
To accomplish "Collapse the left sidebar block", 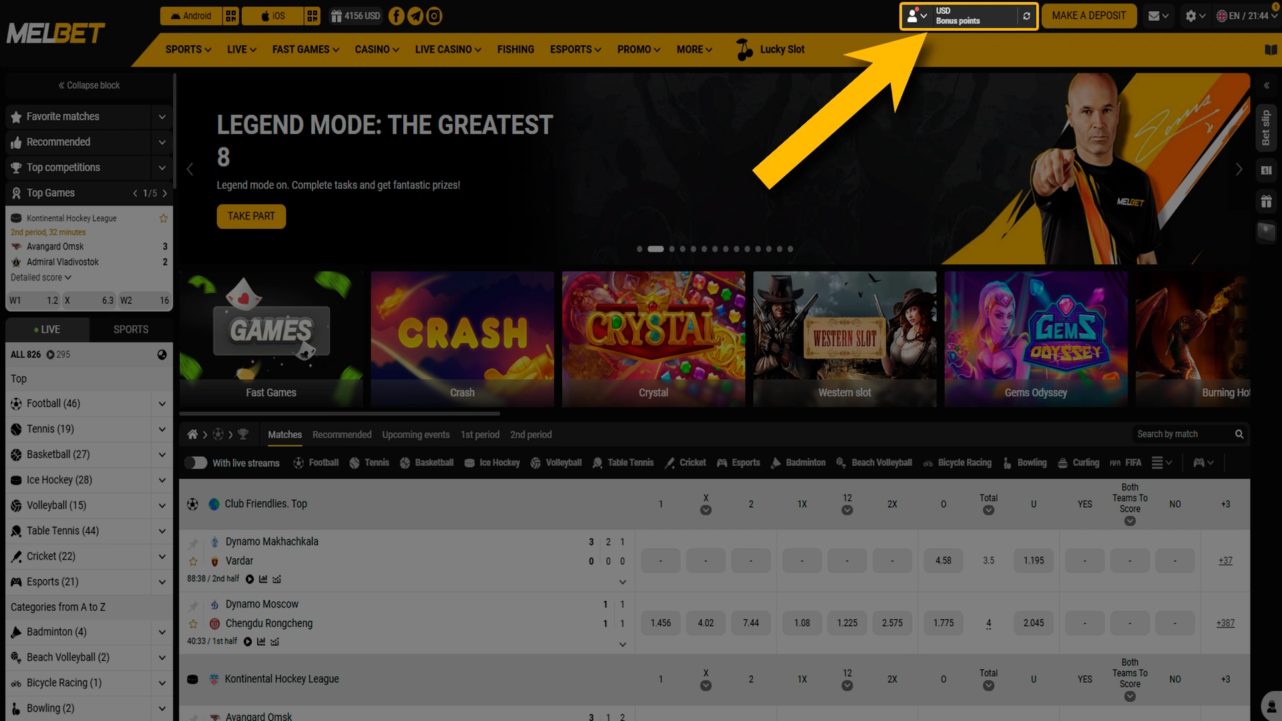I will pyautogui.click(x=89, y=85).
